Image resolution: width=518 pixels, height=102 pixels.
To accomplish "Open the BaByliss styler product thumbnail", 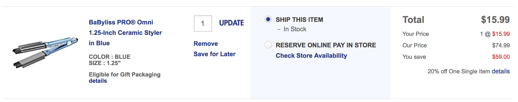I will click(45, 53).
